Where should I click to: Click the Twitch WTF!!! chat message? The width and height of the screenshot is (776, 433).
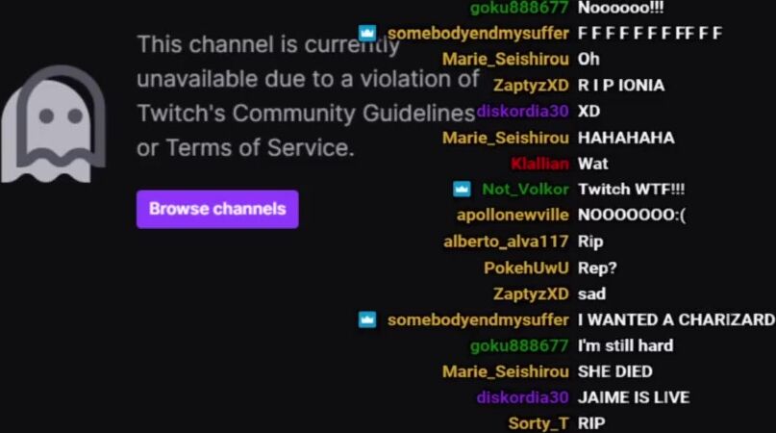[632, 190]
